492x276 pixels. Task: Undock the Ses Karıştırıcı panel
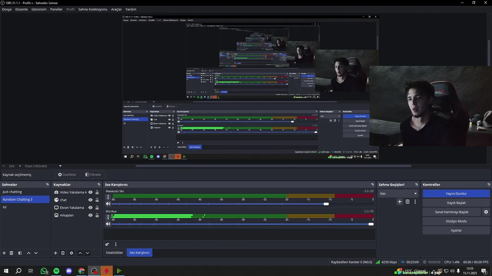(x=372, y=185)
